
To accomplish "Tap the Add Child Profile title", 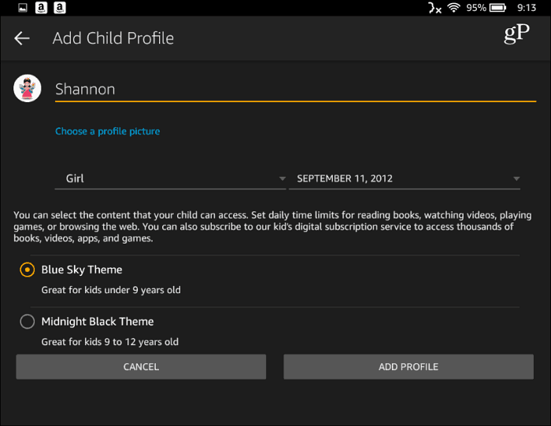I will (113, 39).
